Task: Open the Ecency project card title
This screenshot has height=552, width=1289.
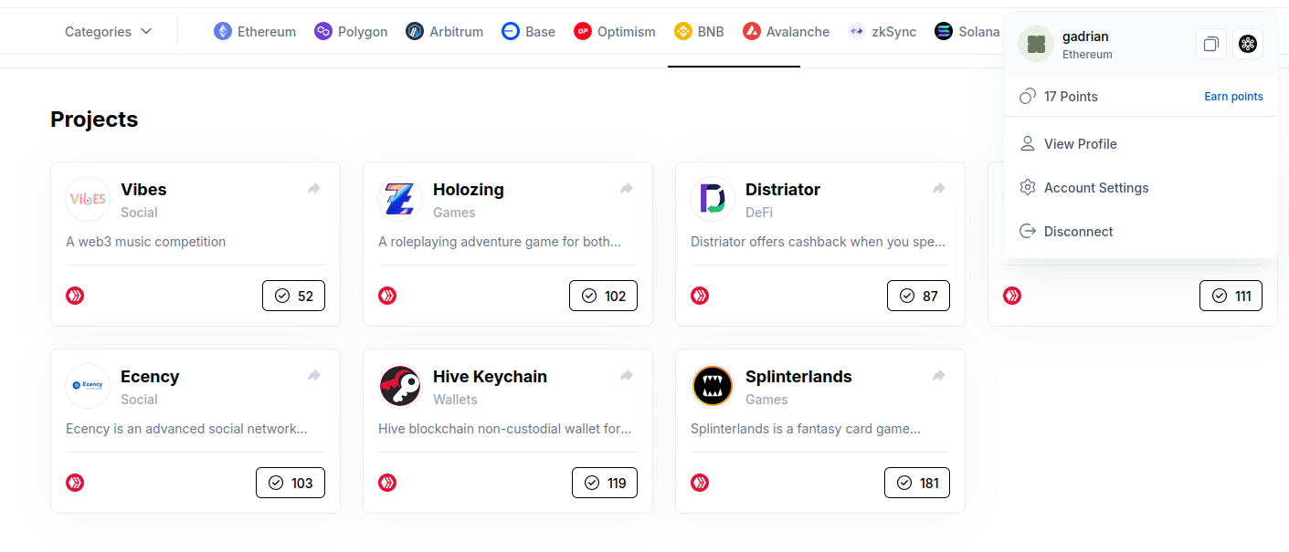Action: (x=150, y=376)
